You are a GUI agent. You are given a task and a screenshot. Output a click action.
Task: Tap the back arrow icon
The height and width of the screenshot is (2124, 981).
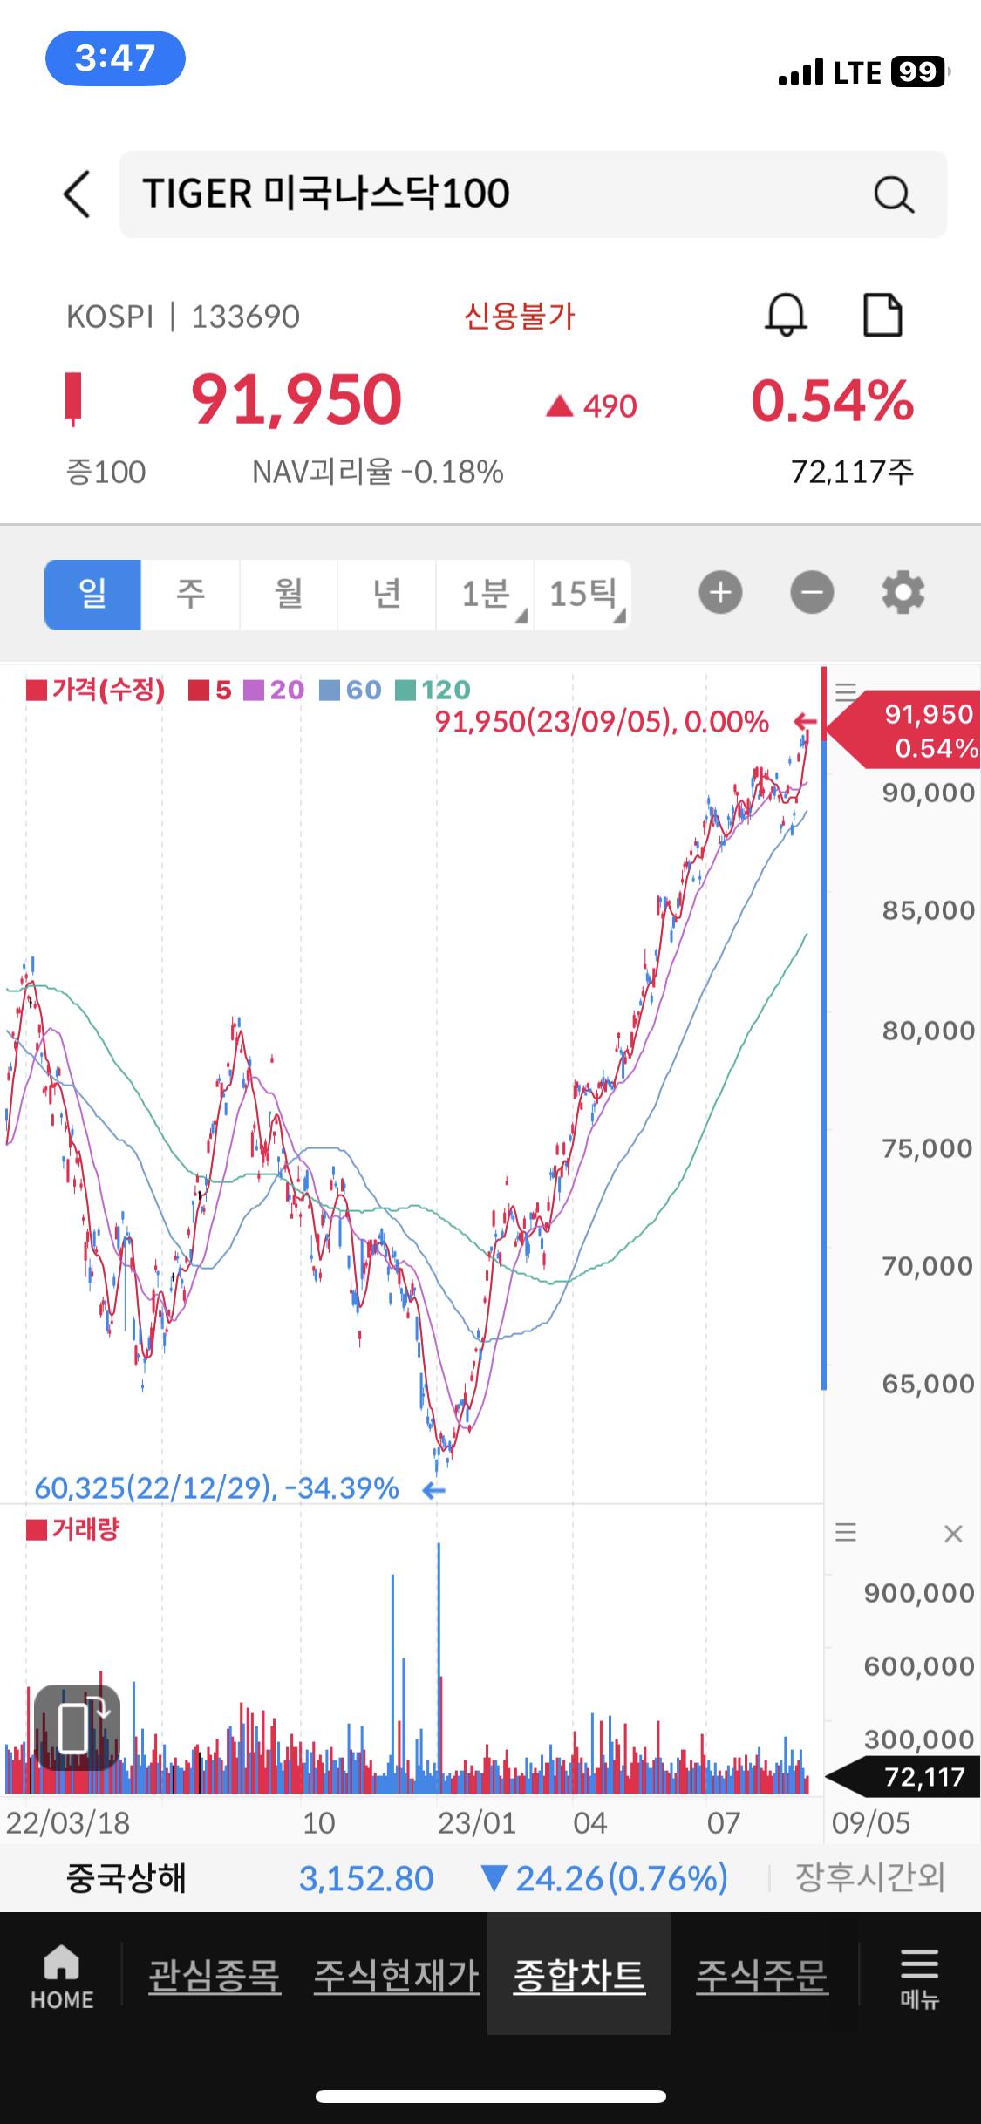click(x=77, y=194)
